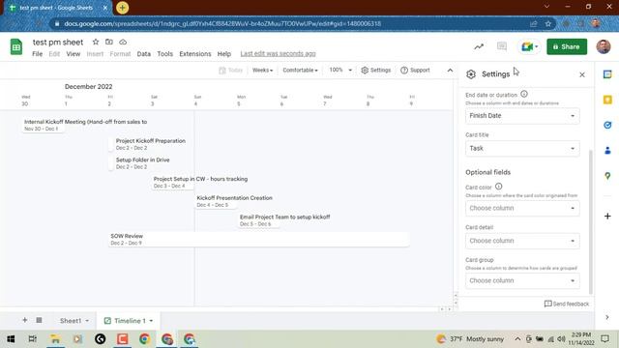
Task: Choose column for Card color
Action: (x=522, y=208)
